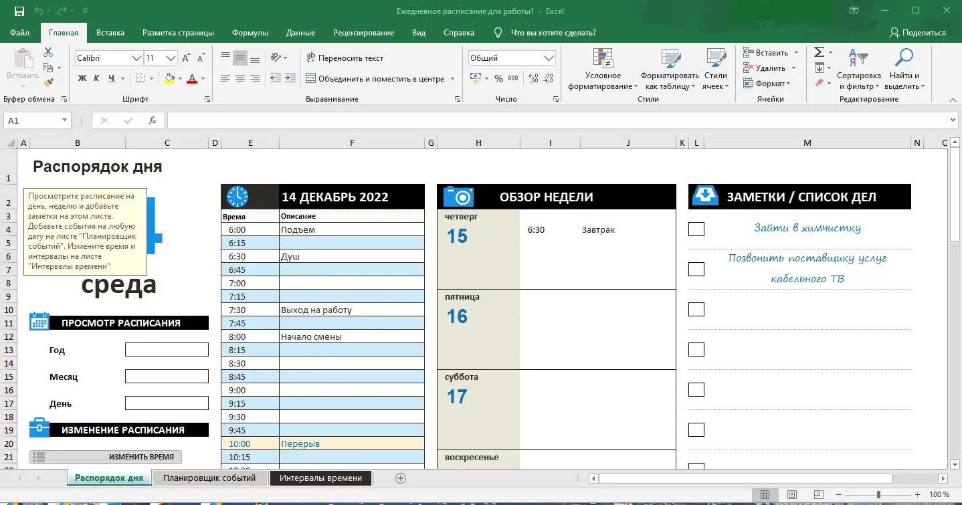
Task: Save the workbook using the floppy disk icon
Action: tap(19, 11)
